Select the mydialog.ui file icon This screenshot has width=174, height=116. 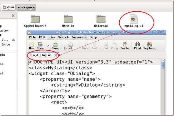pos(134,19)
